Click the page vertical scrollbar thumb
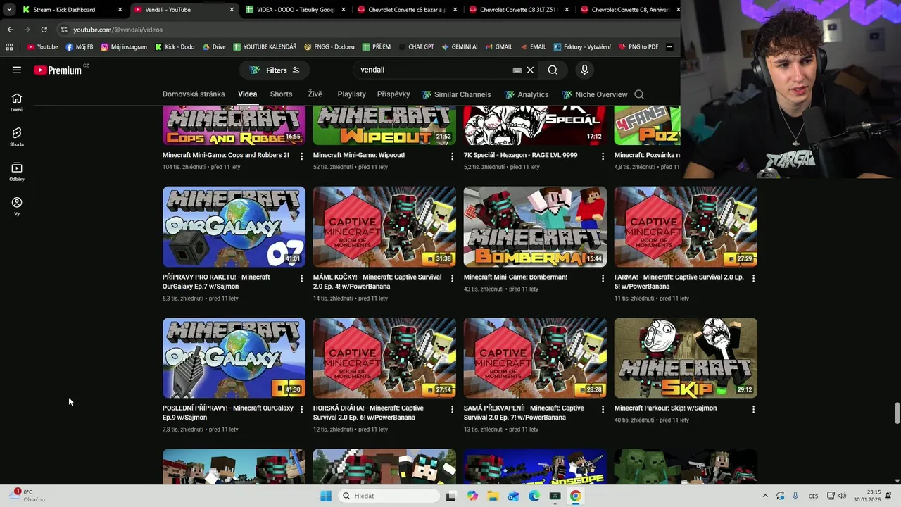The image size is (901, 507). 897,413
